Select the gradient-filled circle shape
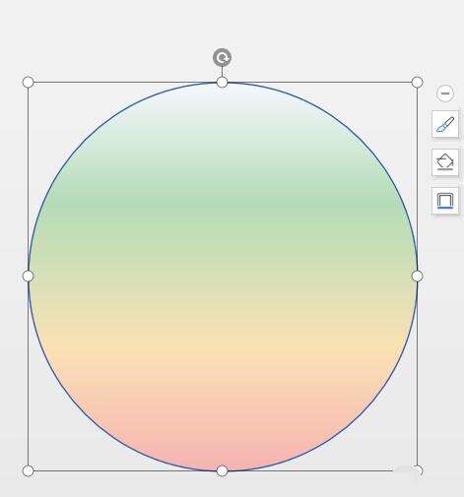The image size is (464, 497). pyautogui.click(x=223, y=277)
